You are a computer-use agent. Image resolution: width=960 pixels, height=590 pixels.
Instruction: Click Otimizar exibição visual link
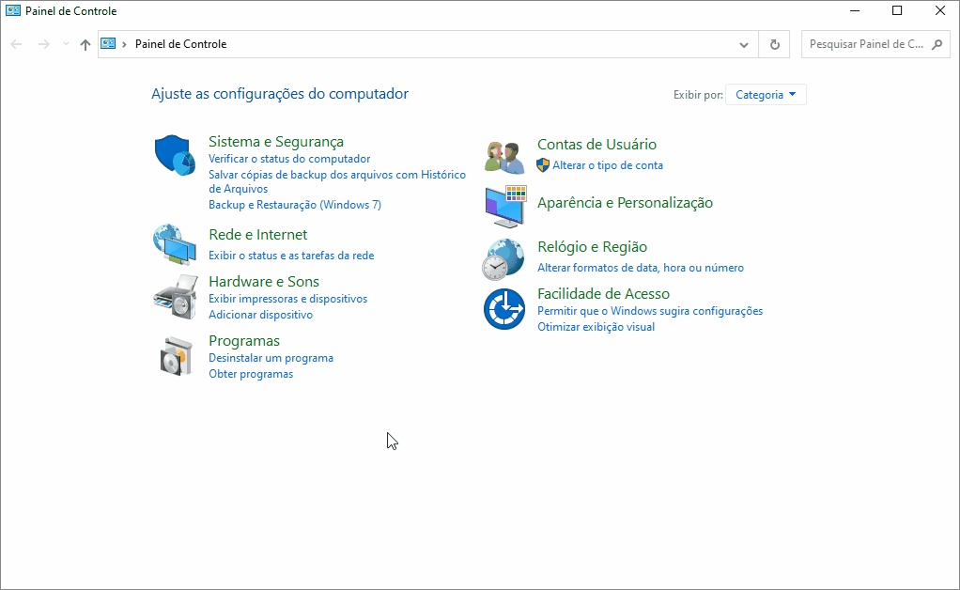(596, 327)
